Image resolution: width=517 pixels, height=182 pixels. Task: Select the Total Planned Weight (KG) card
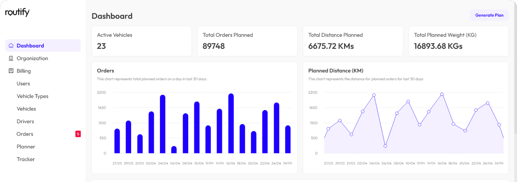459,41
